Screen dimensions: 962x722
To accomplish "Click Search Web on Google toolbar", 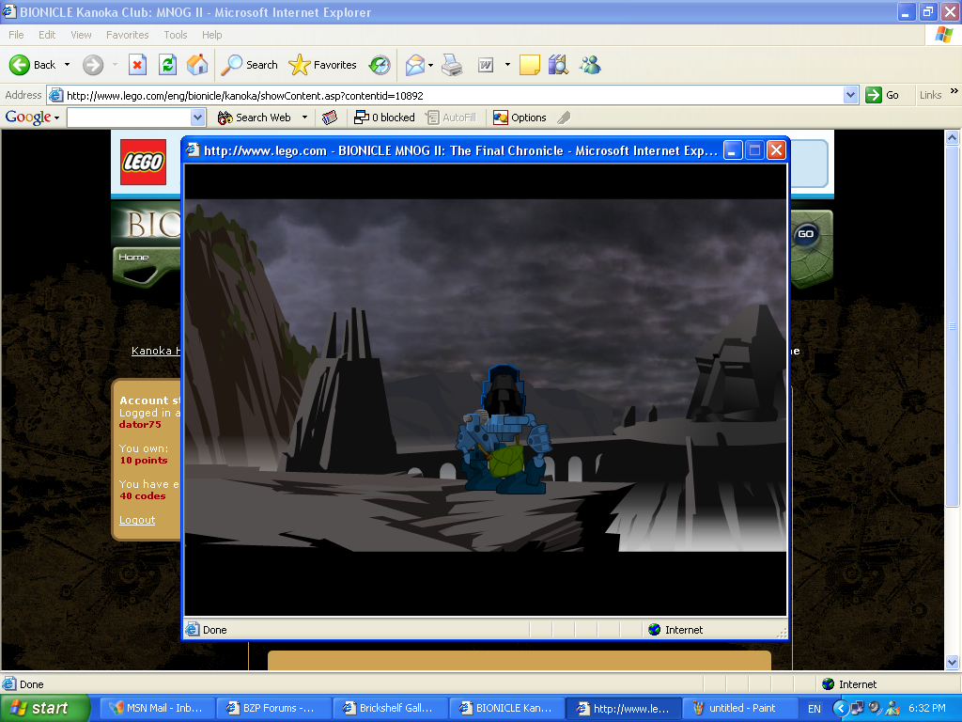I will point(255,118).
